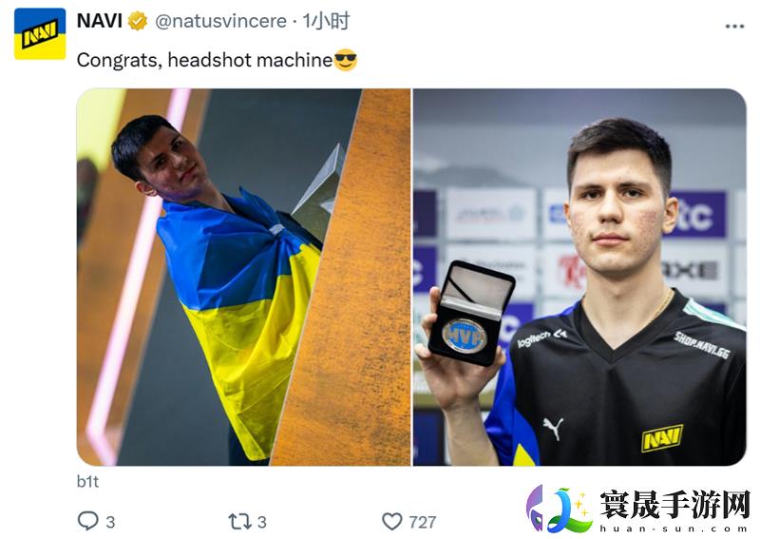The width and height of the screenshot is (760, 539).
Task: Click the b1t tag below photos
Action: pos(87,481)
